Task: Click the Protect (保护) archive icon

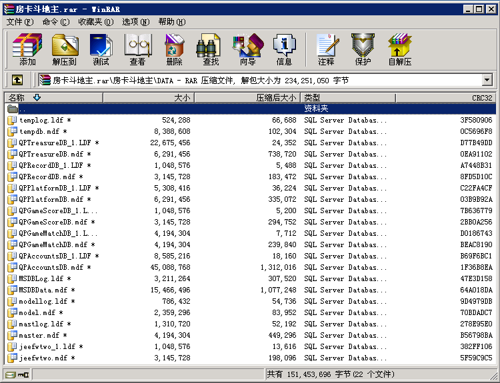Action: click(363, 49)
